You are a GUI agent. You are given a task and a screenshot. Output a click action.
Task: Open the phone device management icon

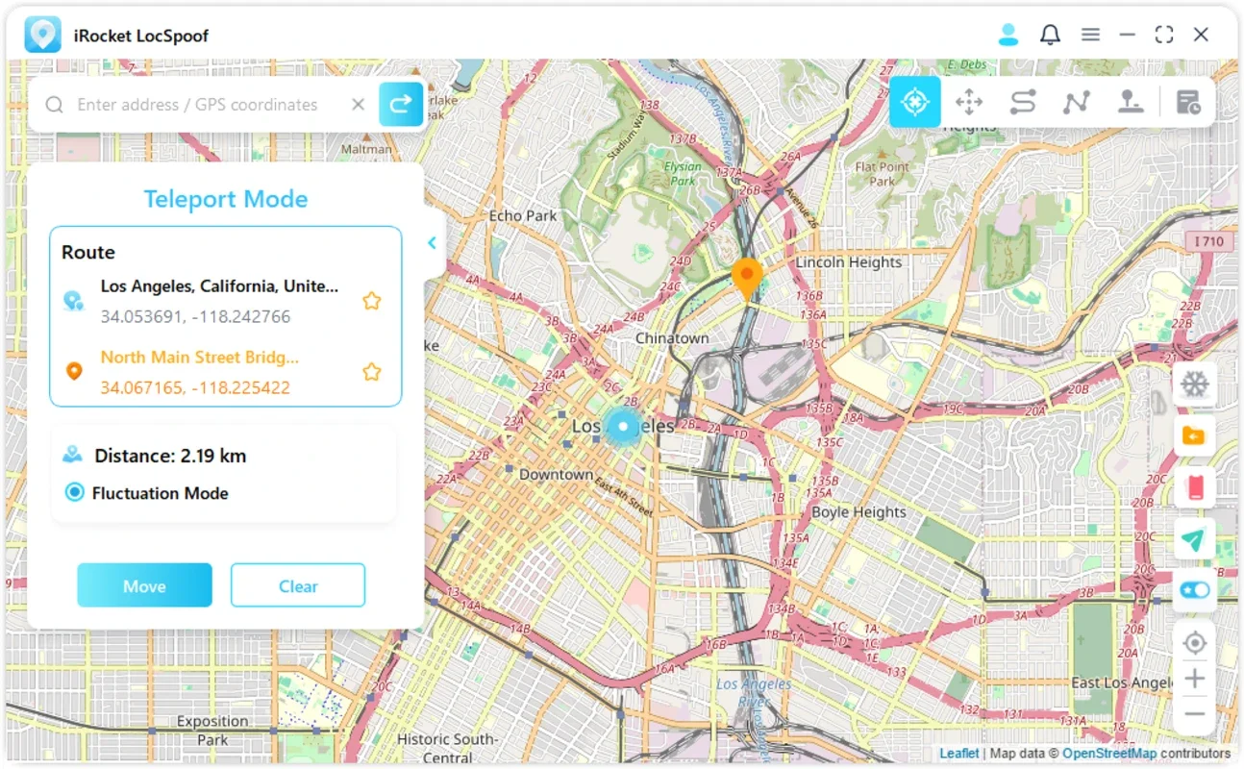tap(1194, 487)
